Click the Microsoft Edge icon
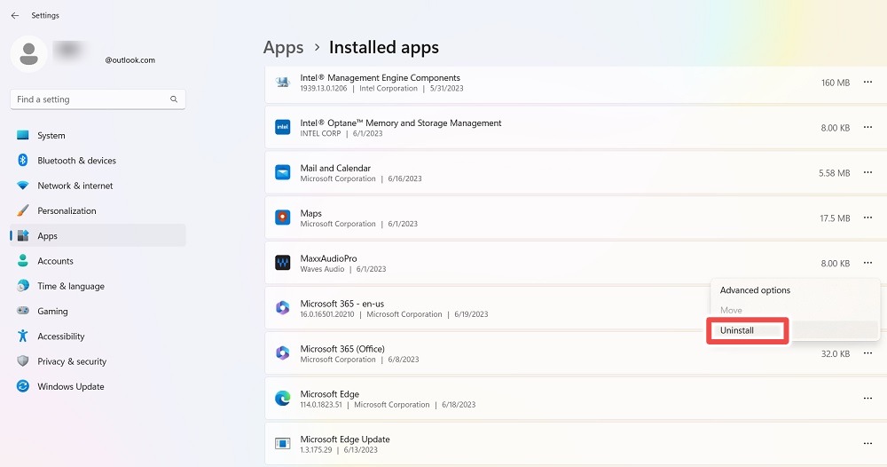The width and height of the screenshot is (887, 467). coord(282,399)
